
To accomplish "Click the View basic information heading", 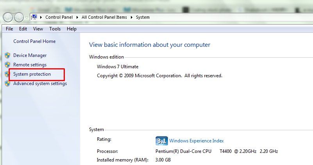I will 150,44.
